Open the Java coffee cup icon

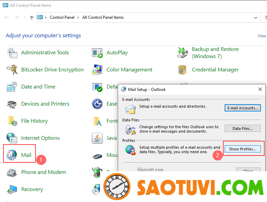tap(97, 138)
